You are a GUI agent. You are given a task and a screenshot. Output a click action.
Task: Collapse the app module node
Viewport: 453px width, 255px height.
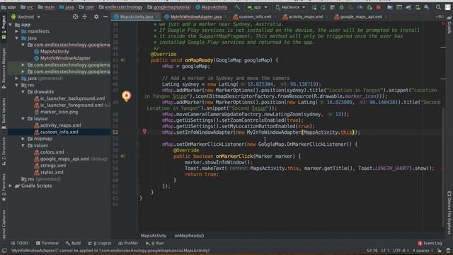click(x=11, y=25)
